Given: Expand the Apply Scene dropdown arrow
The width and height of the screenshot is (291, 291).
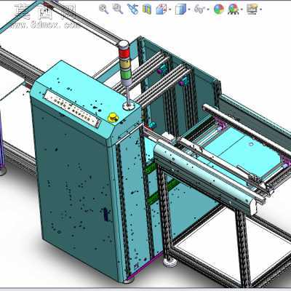Looking at the screenshot, I should (242, 9).
